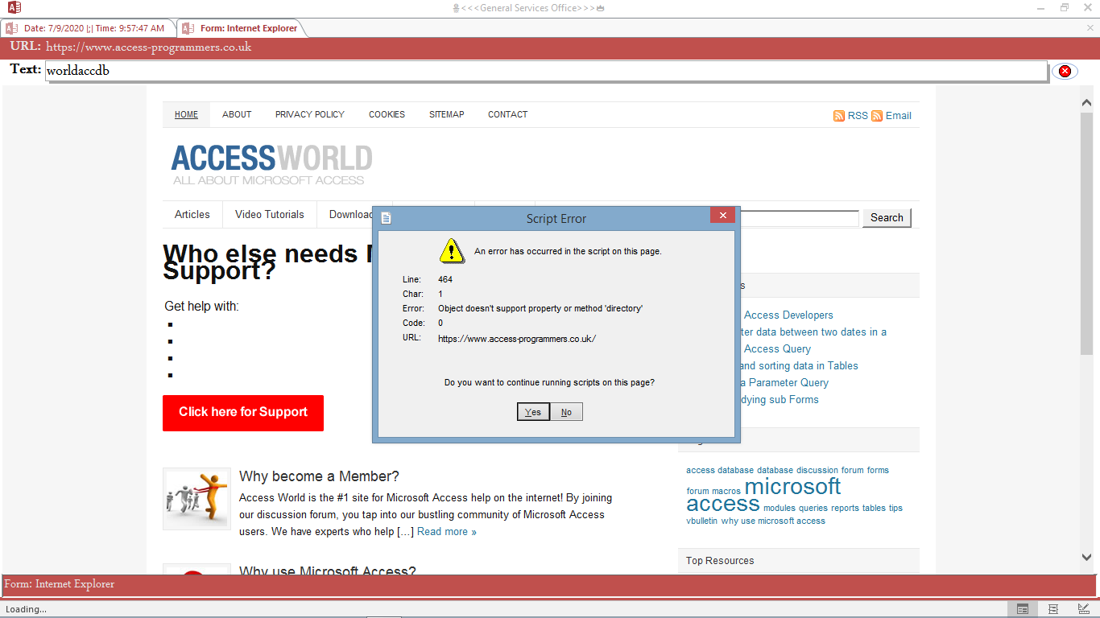The height and width of the screenshot is (618, 1100).
Task: Click the error text about method 'directory'
Action: point(540,308)
